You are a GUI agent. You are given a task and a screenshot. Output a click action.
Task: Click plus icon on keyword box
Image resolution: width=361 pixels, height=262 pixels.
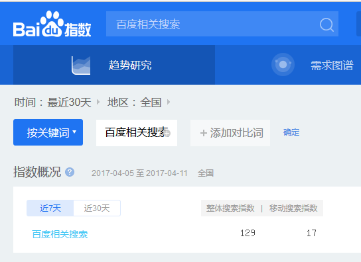tap(167, 134)
